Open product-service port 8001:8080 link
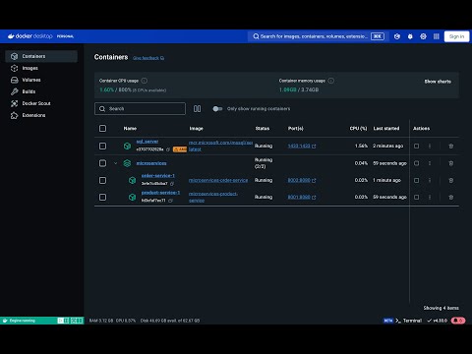The image size is (472, 354). click(302, 197)
